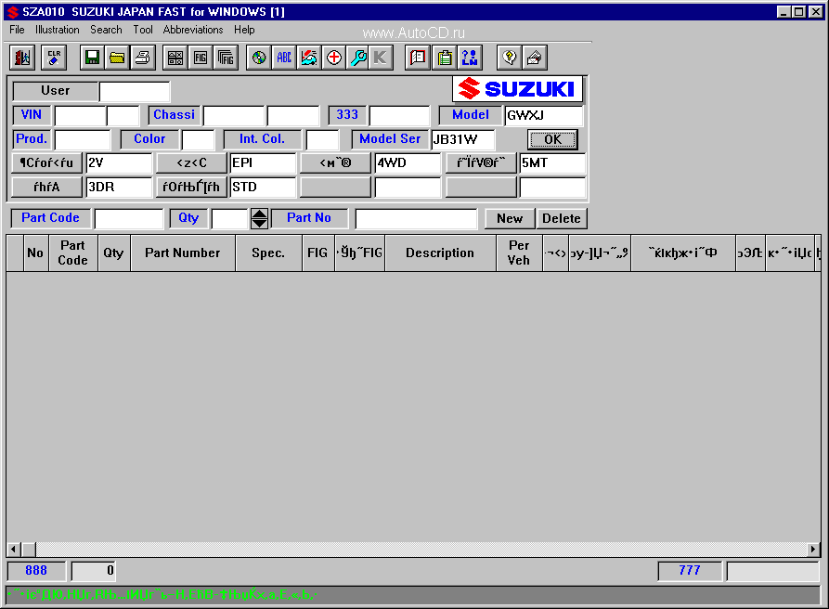The image size is (829, 609).
Task: Click the Per Veh column header
Action: point(519,253)
